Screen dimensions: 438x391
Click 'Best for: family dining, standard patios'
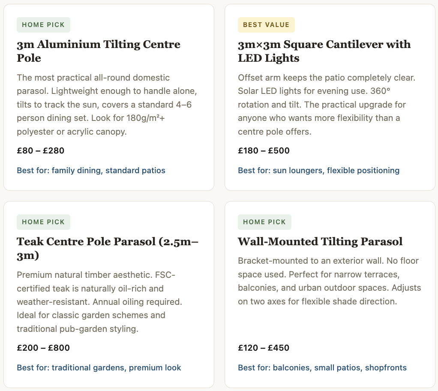(x=91, y=171)
